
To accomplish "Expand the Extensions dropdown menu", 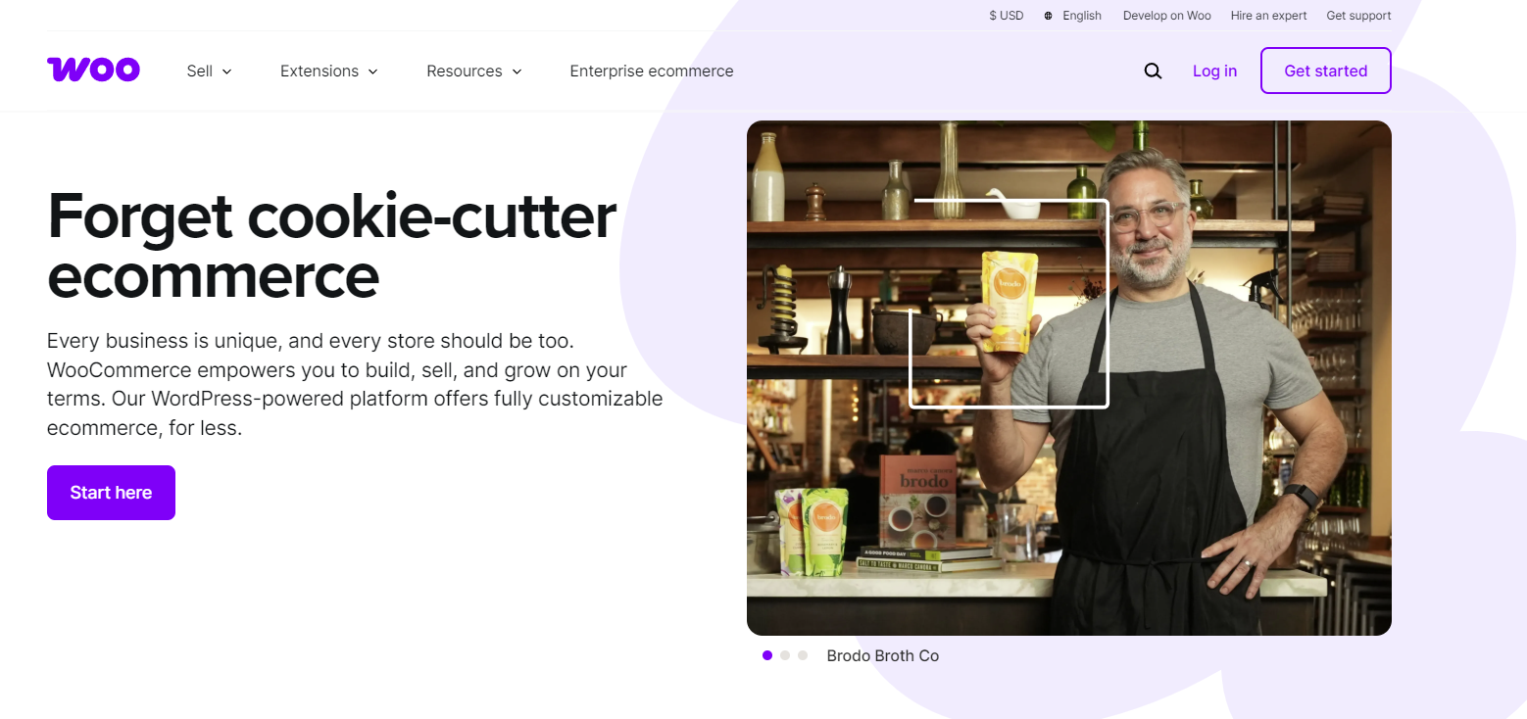I will click(x=329, y=71).
